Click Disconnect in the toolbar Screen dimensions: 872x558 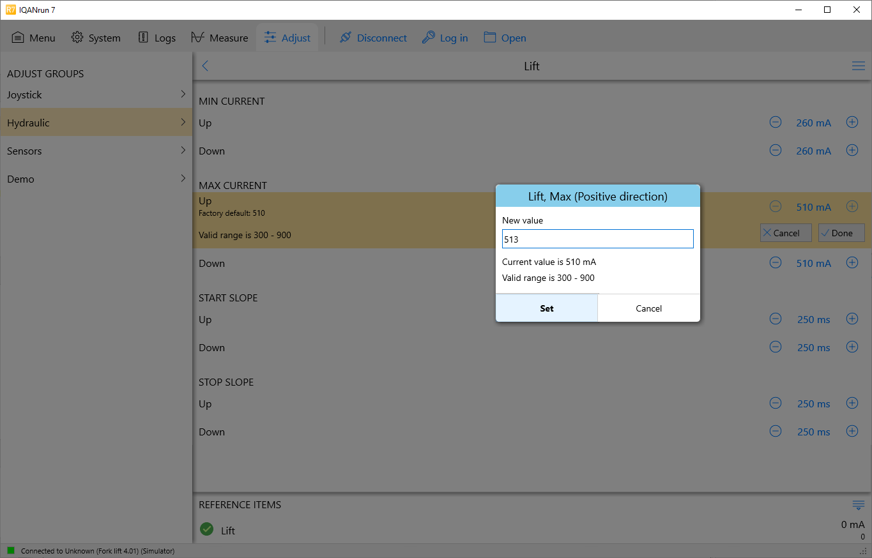coord(373,38)
